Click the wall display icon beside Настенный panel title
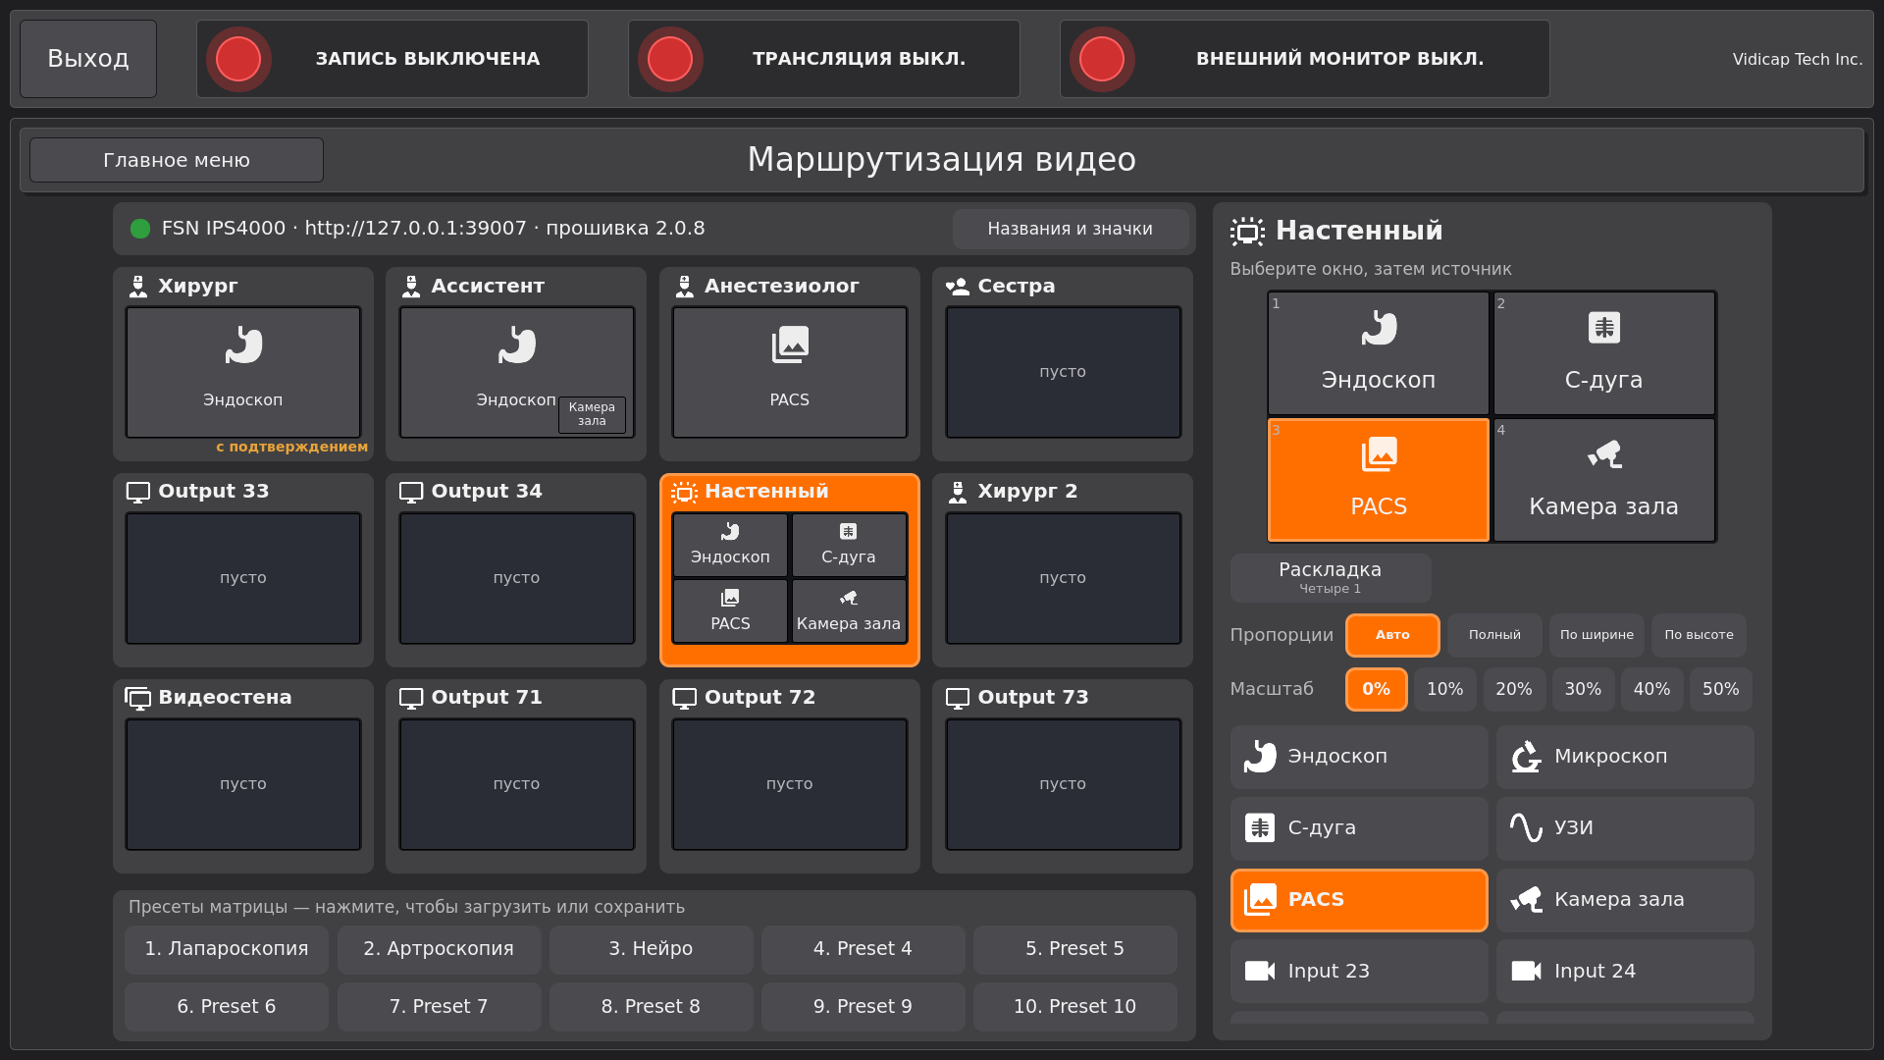Image resolution: width=1884 pixels, height=1060 pixels. click(1247, 232)
